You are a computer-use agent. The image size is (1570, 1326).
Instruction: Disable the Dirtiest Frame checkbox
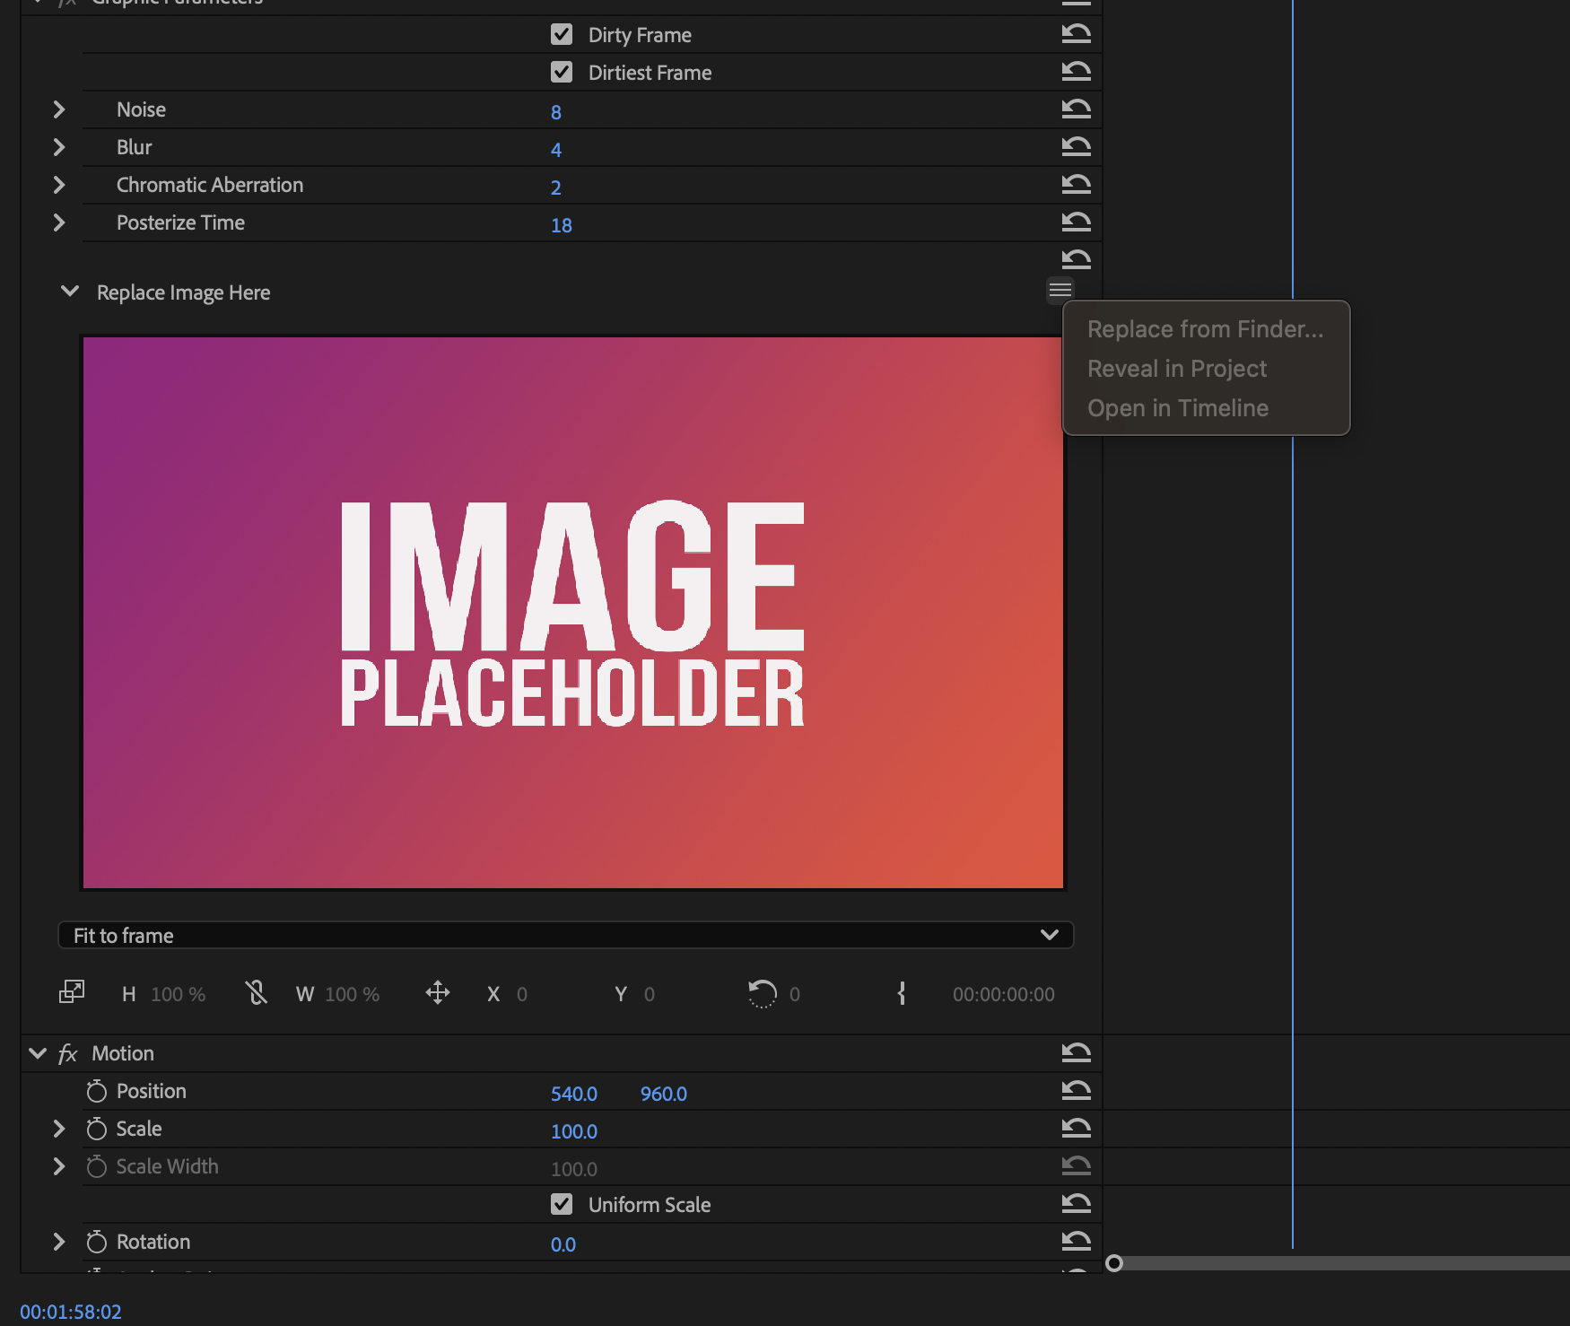click(x=561, y=72)
